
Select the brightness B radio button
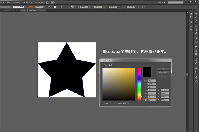(x=144, y=87)
